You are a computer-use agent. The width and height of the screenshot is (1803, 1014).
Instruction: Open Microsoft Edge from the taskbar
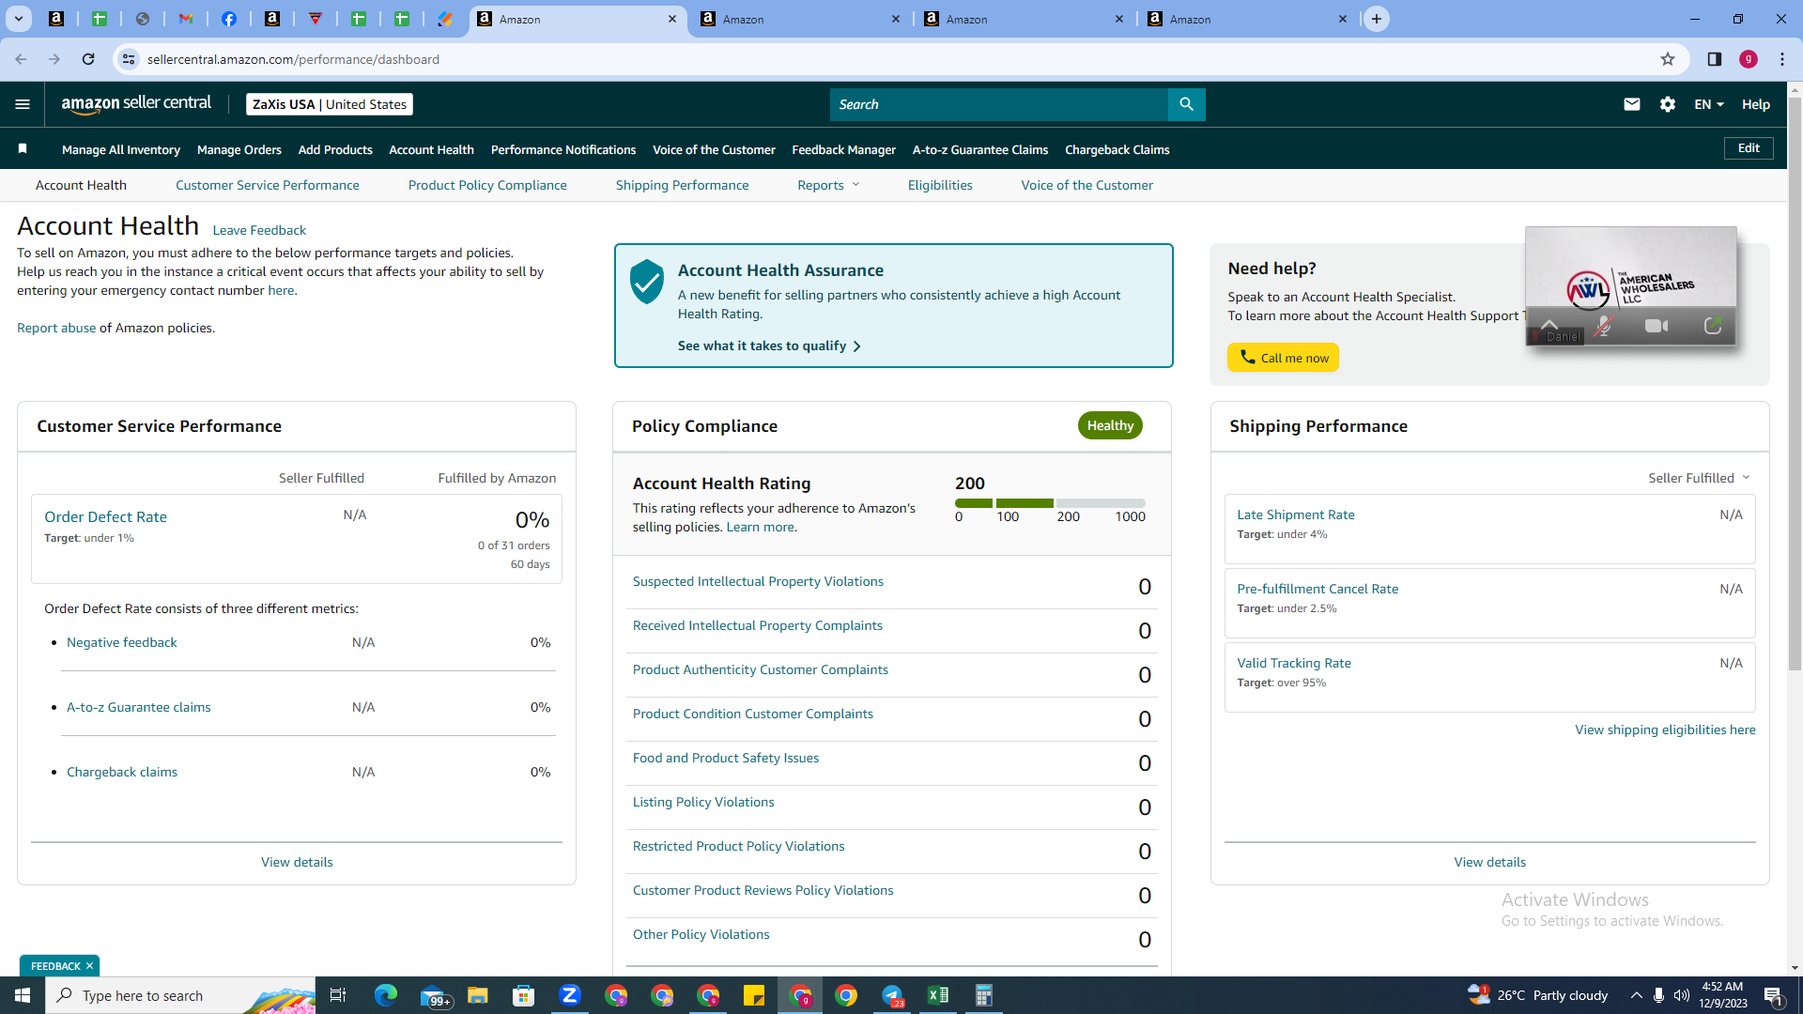pyautogui.click(x=386, y=995)
